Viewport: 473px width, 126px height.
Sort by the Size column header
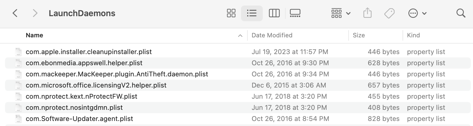pos(359,35)
